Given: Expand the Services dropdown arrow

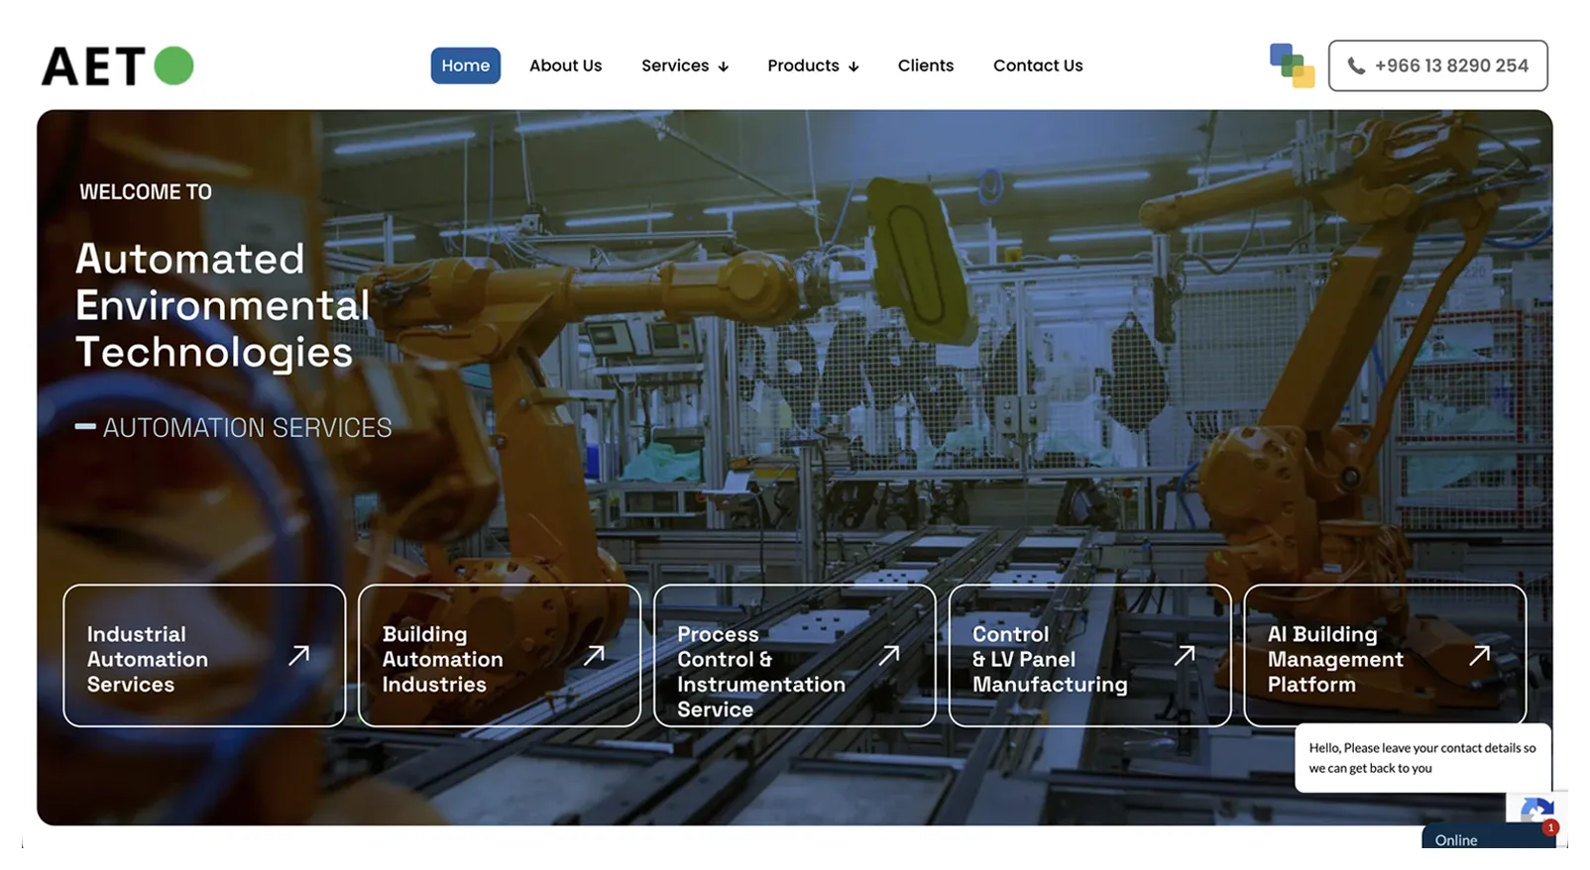Looking at the screenshot, I should pos(724,67).
